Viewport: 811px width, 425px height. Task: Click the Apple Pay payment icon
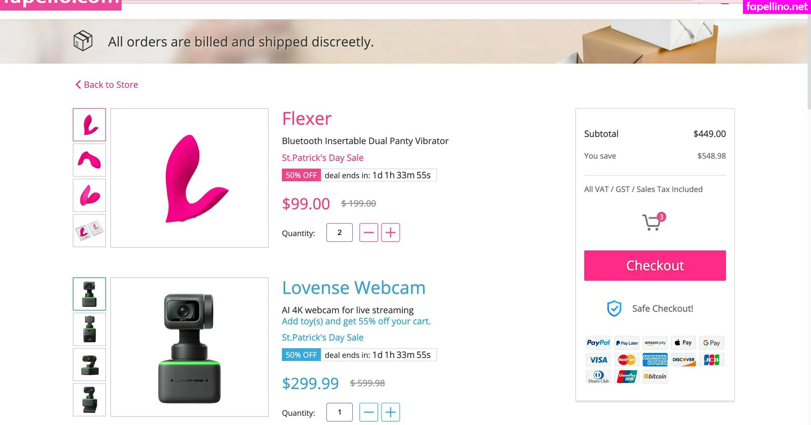(683, 343)
